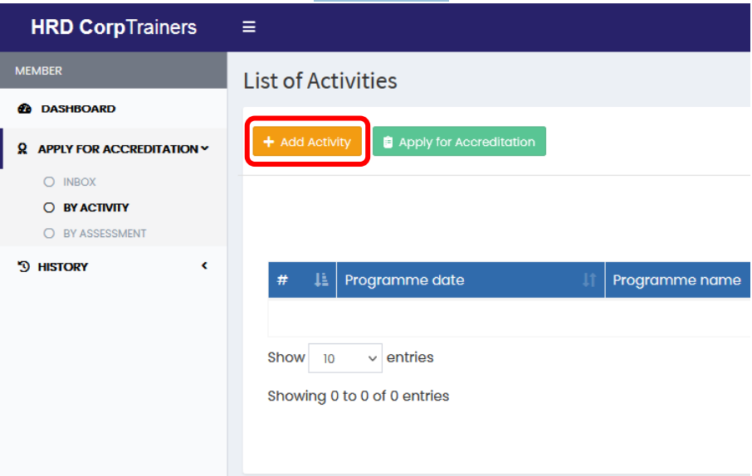
Task: Click the History clock icon
Action: coord(23,266)
